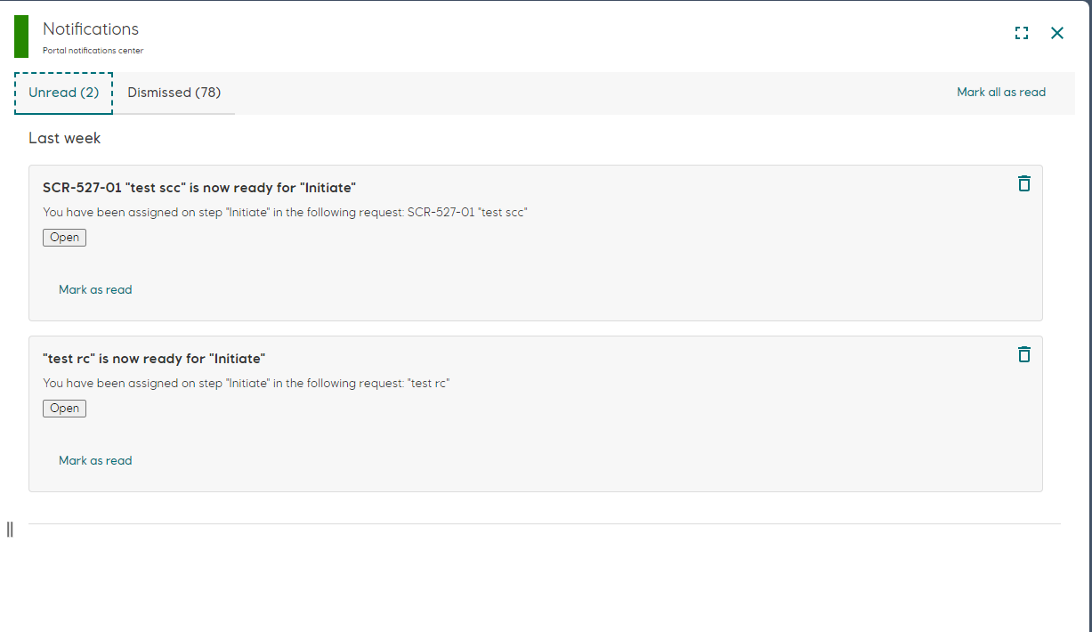Mark the "test rc" notification as read

tap(95, 460)
